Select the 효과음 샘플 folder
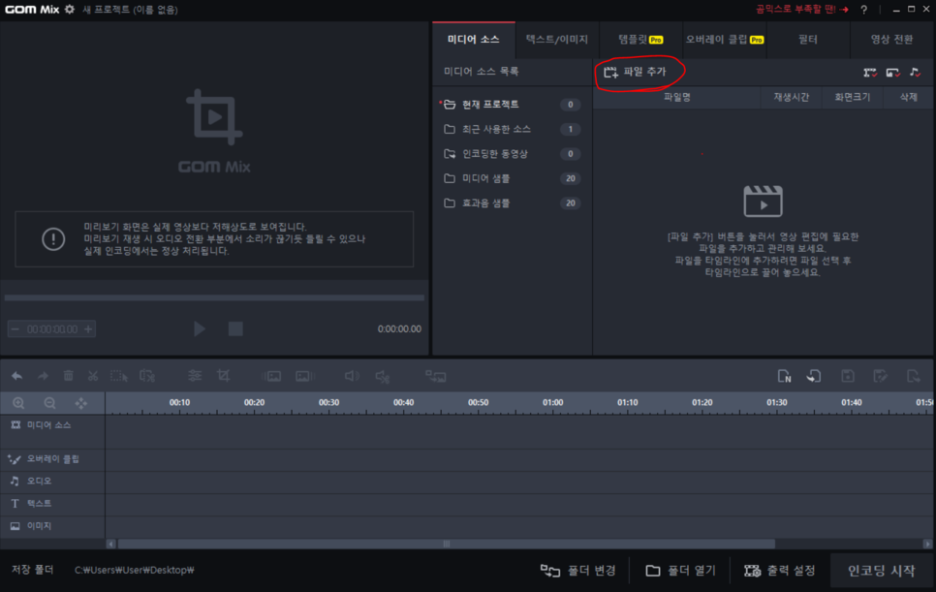Viewport: 936px width, 592px height. [513, 203]
